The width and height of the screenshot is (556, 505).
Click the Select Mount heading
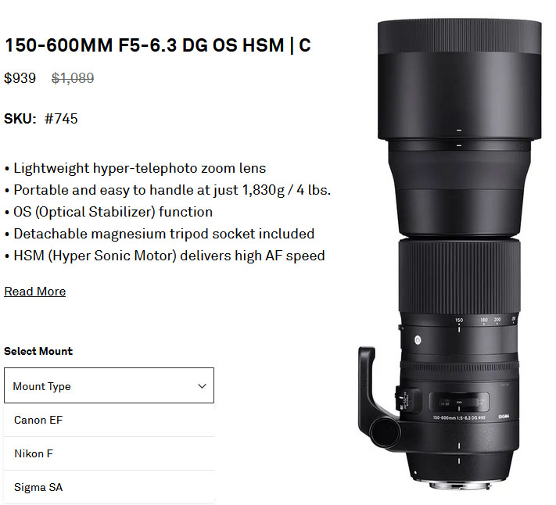38,351
